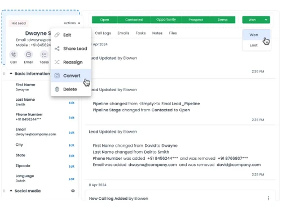Screen dimensions: 282x211
Task: Open the Files tab
Action: pyautogui.click(x=173, y=33)
